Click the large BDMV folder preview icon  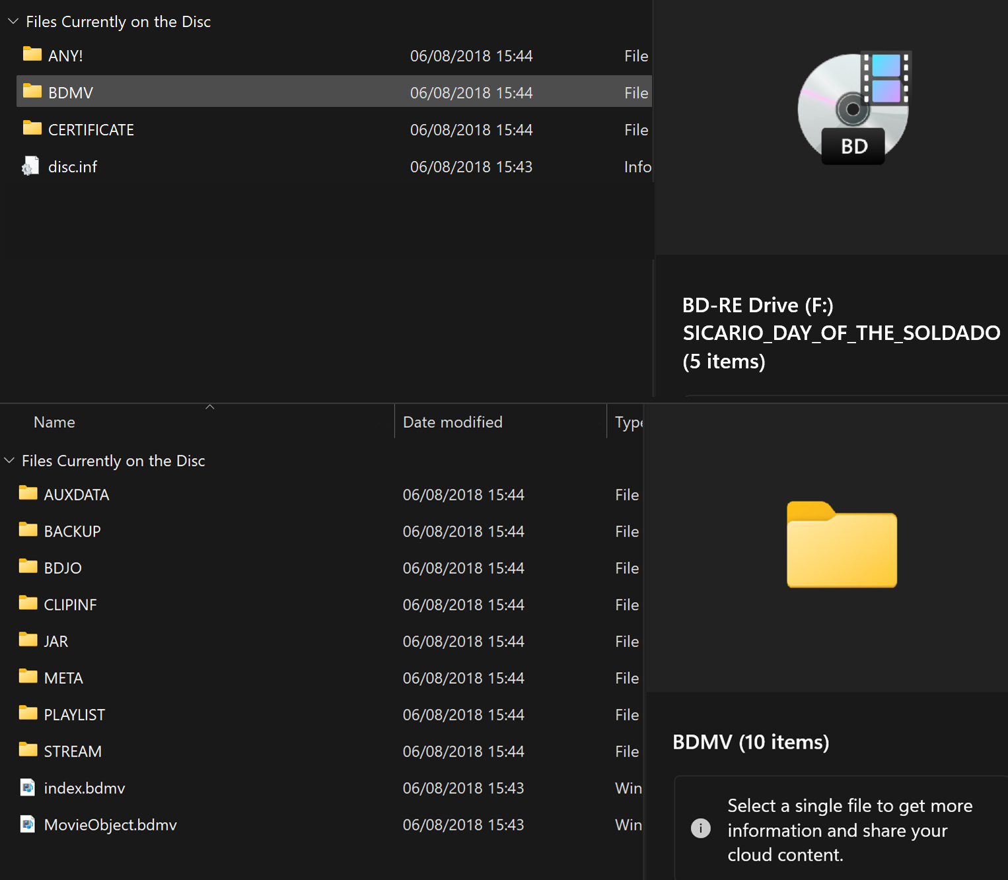coord(842,545)
